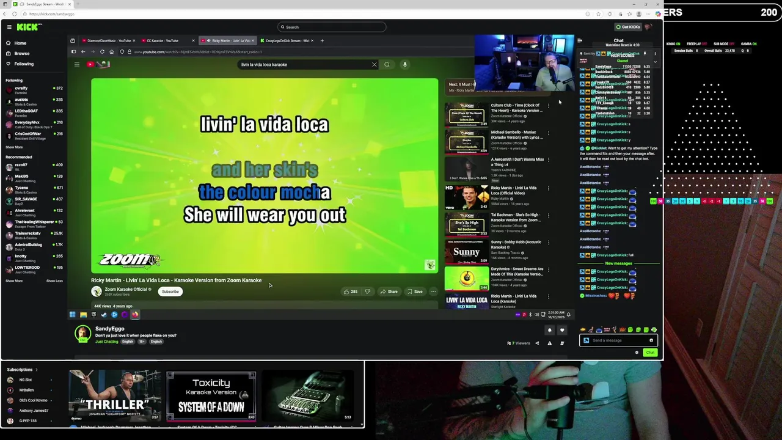Viewport: 782px width, 440px height.
Task: Toggle stream notifications bell
Action: pyautogui.click(x=549, y=331)
